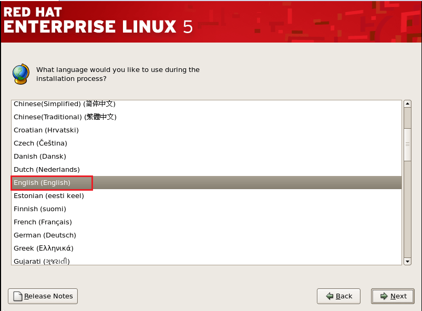The image size is (422, 311).
Task: Click the language list scrollbar thumb
Action: point(407,144)
